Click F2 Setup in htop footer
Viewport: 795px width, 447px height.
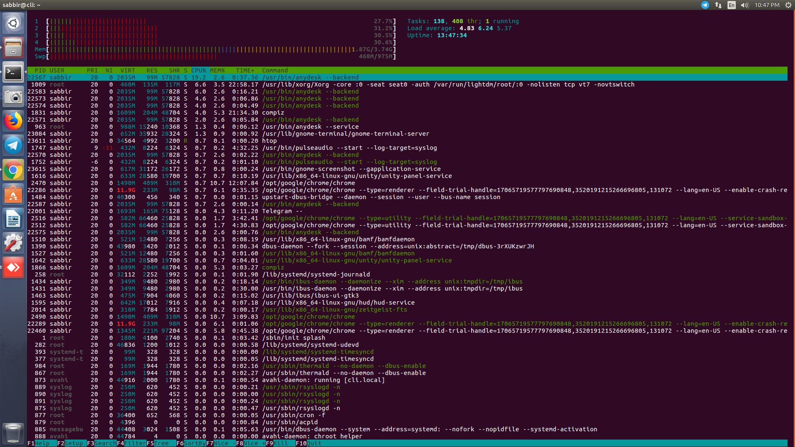pyautogui.click(x=70, y=443)
